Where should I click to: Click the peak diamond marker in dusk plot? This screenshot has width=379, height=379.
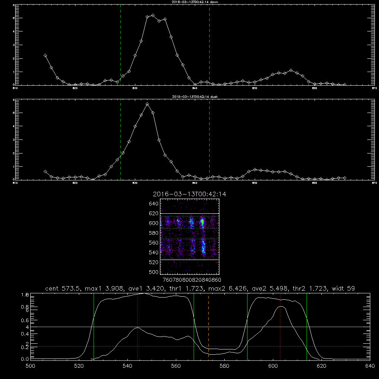click(147, 104)
